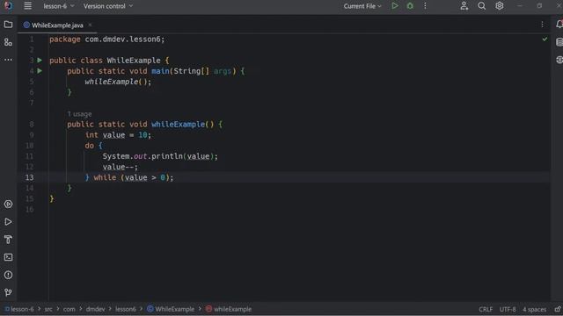Click the whileExample method breadcrumb
The height and width of the screenshot is (316, 563).
(x=229, y=309)
